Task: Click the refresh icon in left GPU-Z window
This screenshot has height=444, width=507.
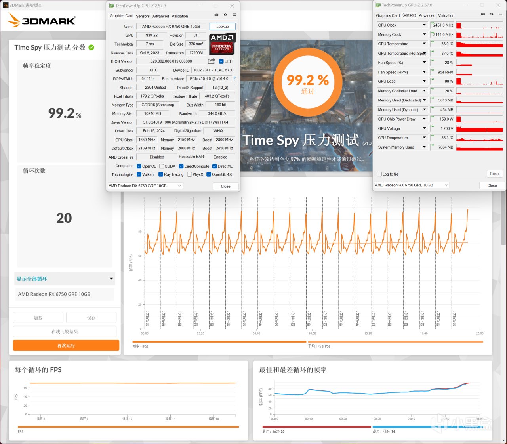Action: pos(225,15)
